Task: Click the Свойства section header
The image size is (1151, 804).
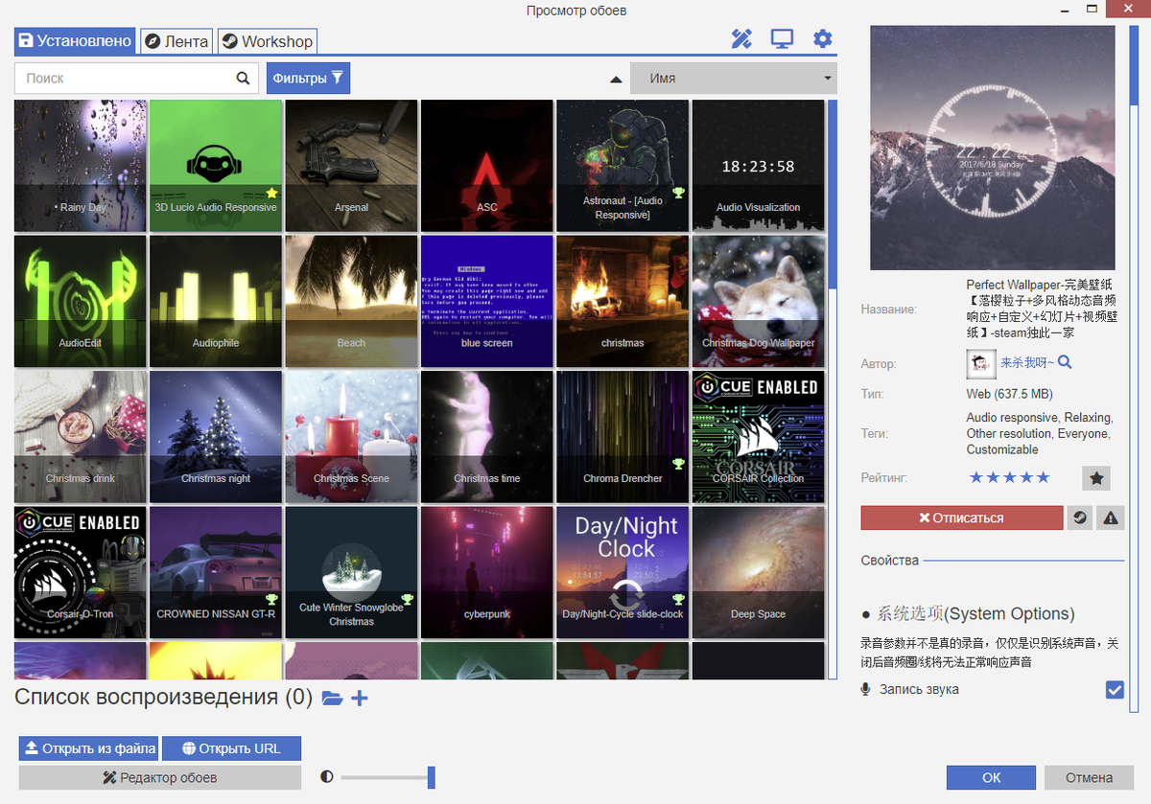Action: (889, 560)
